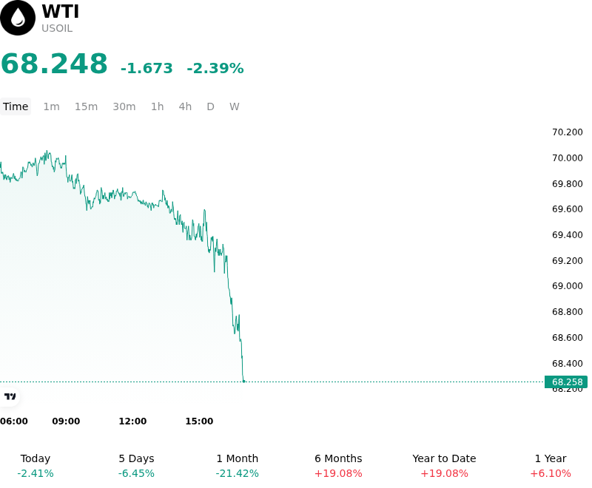Switch to the W weekly interval
Screen dimensions: 592x488
coord(235,106)
